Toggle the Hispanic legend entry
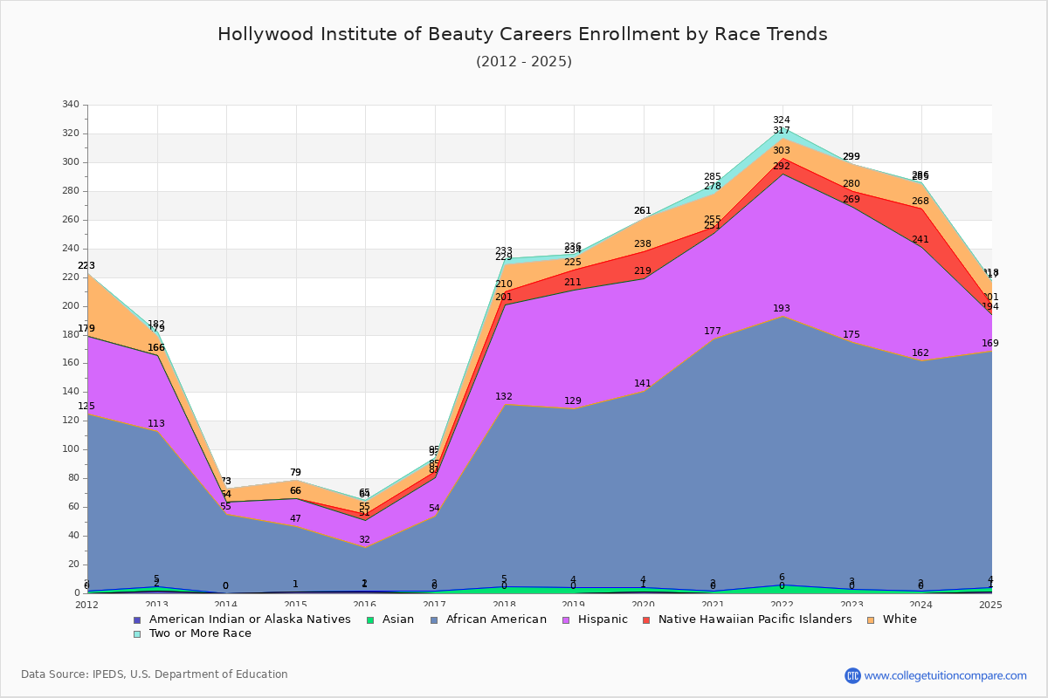 tap(594, 619)
